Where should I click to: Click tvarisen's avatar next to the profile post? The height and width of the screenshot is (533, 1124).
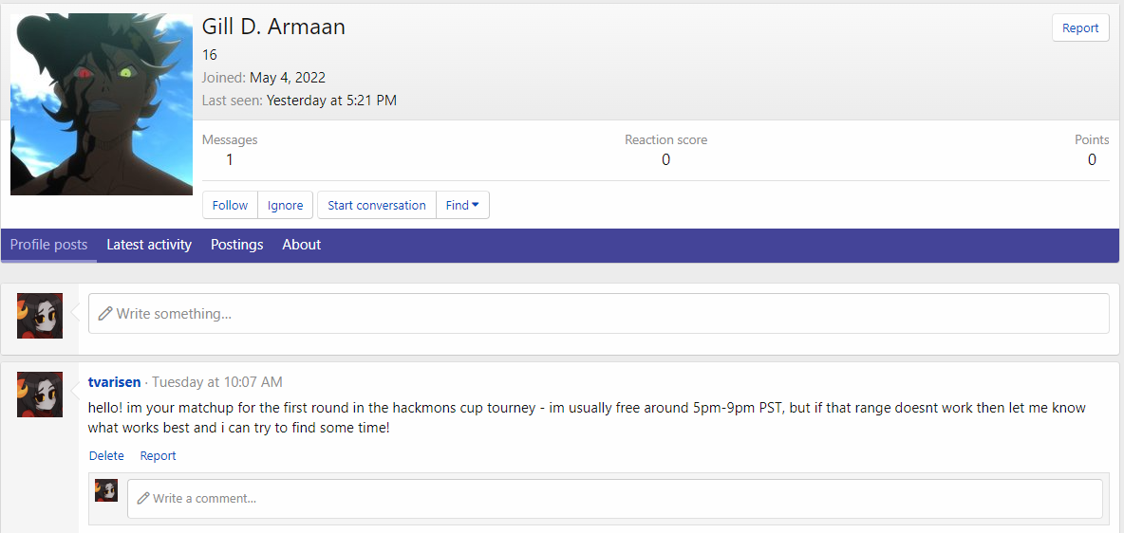pos(40,395)
